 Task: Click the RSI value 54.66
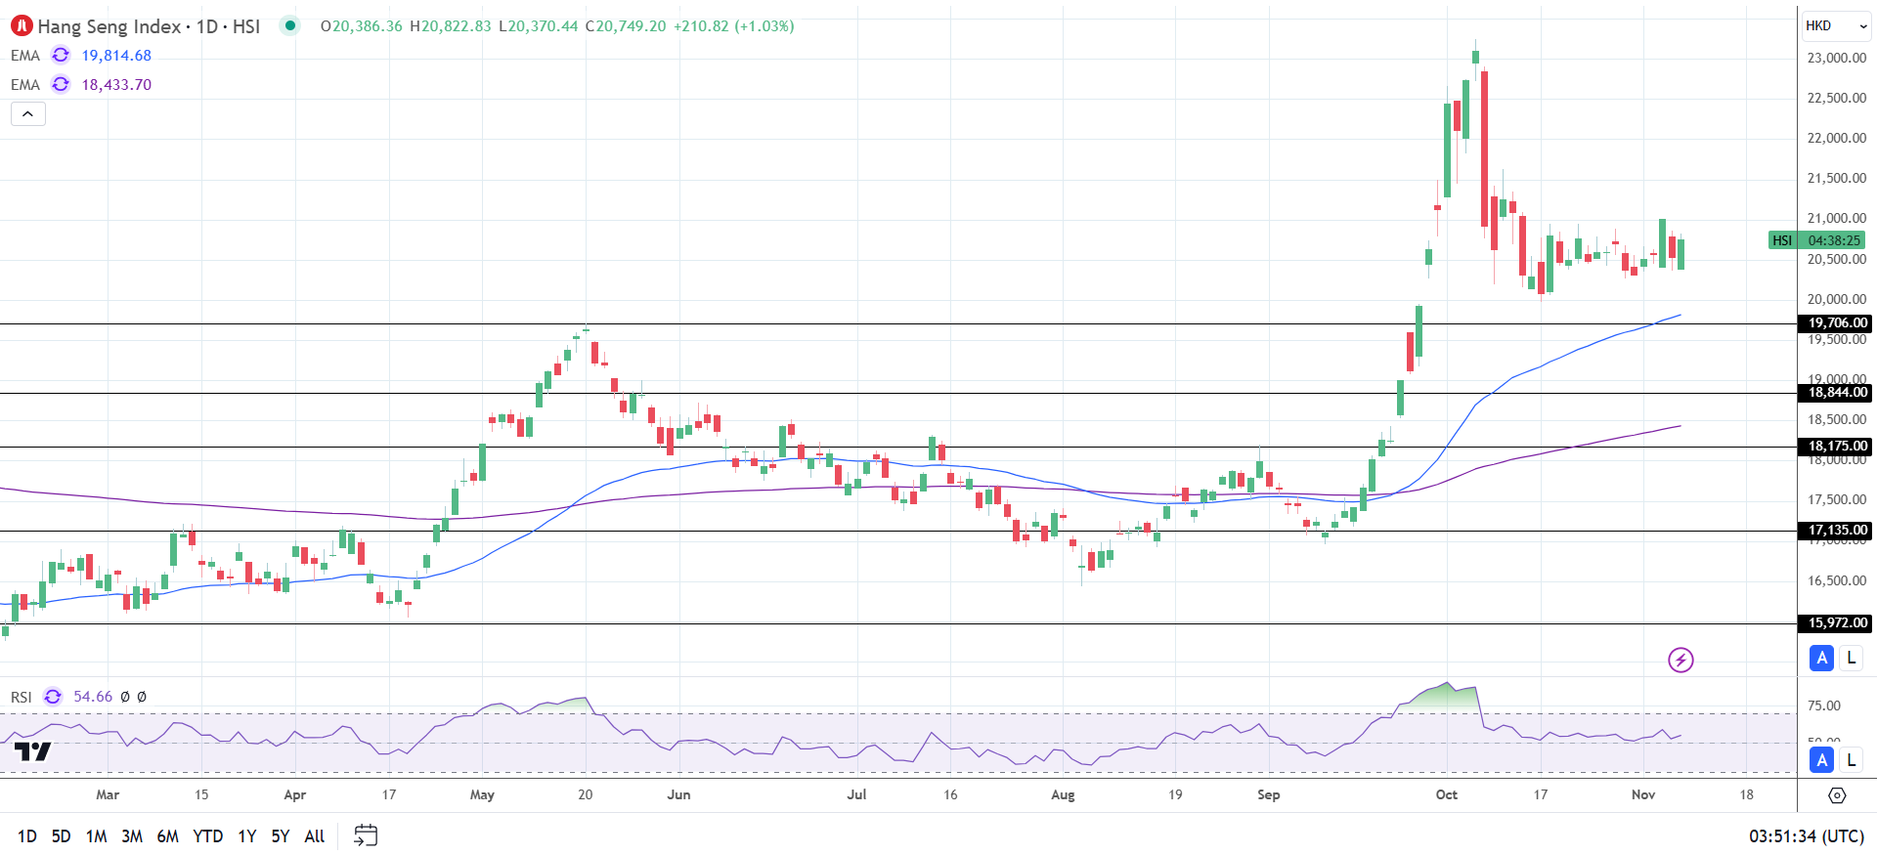click(93, 697)
